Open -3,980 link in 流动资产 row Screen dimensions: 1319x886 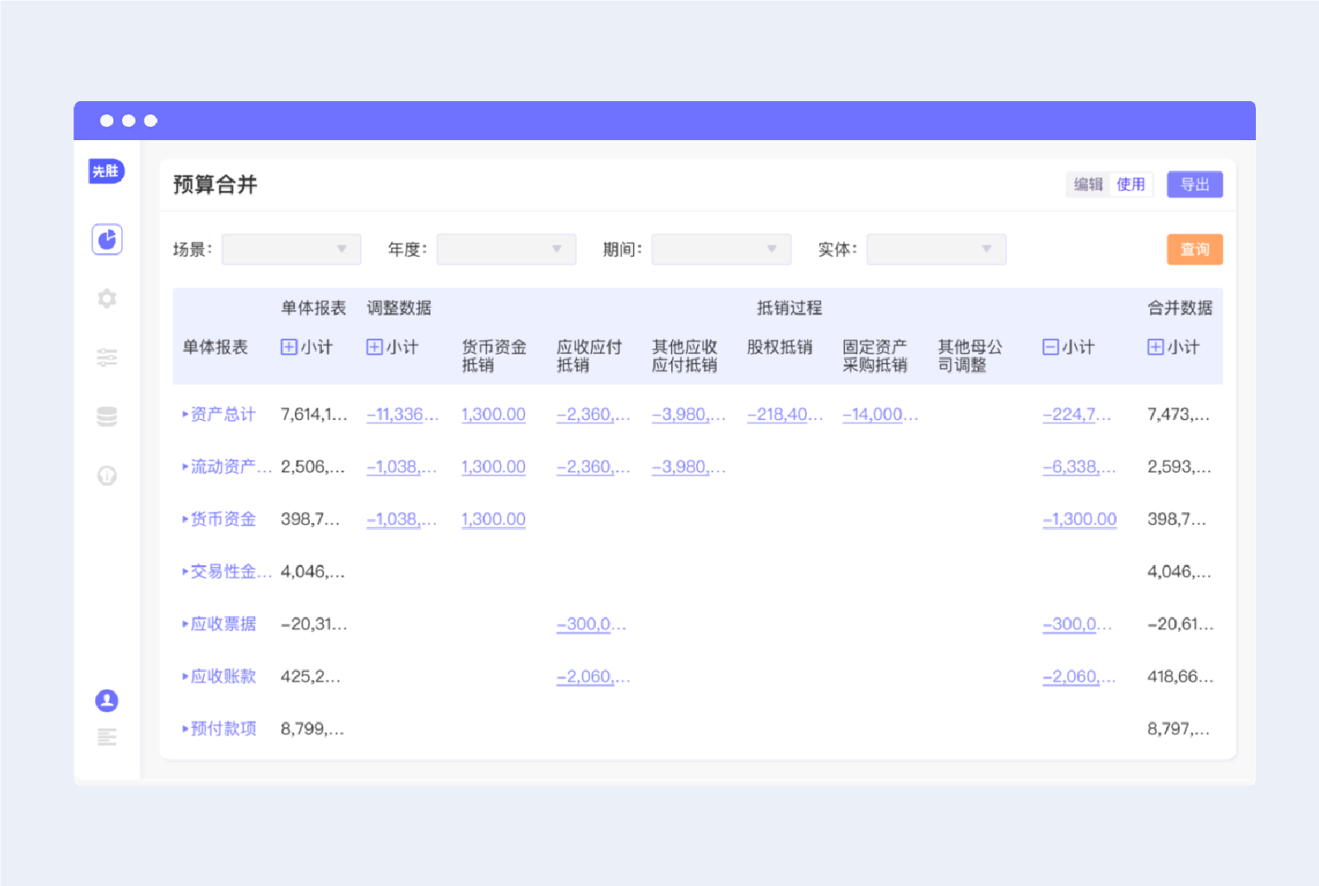pyautogui.click(x=688, y=467)
